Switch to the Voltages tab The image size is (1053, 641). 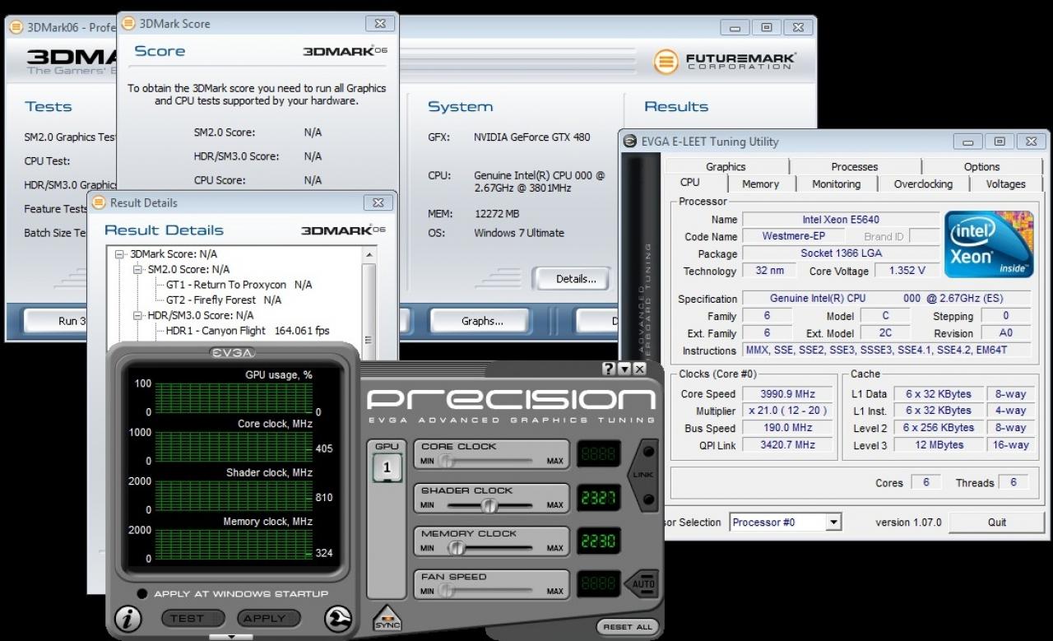1005,184
